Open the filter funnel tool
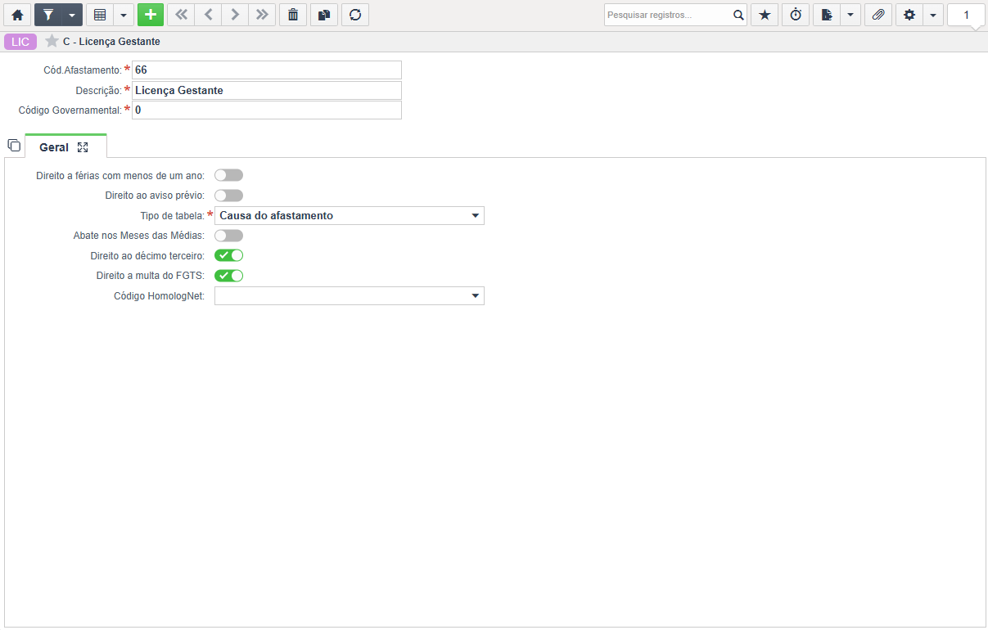The height and width of the screenshot is (630, 988). point(48,15)
